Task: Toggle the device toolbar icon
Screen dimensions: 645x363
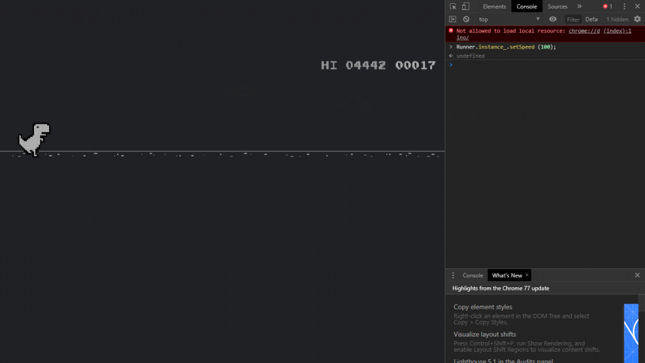Action: 465,6
